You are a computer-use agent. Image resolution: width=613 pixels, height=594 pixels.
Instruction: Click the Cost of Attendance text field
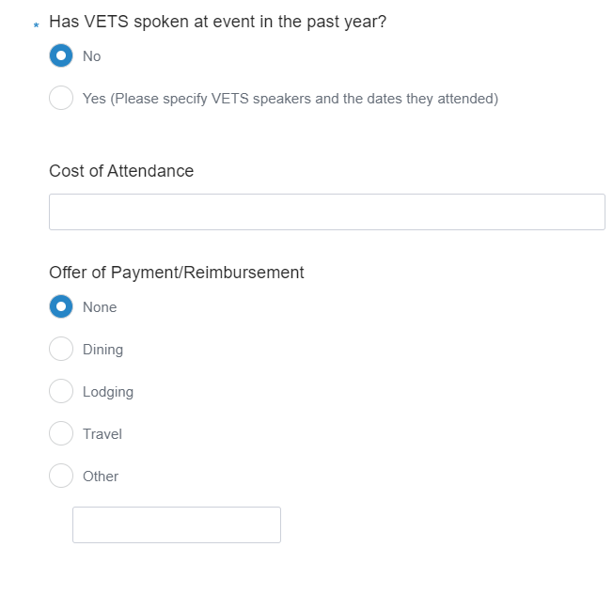326,212
